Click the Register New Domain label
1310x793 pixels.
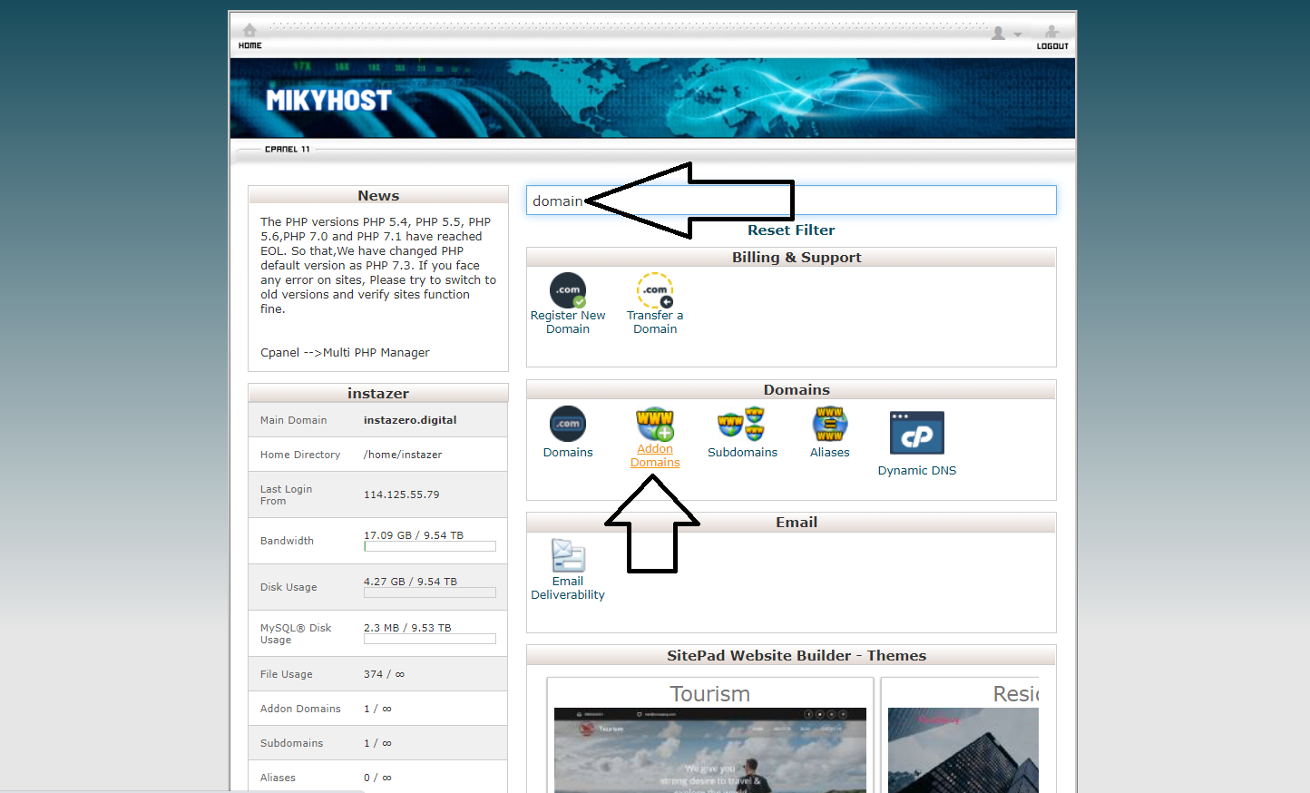568,322
